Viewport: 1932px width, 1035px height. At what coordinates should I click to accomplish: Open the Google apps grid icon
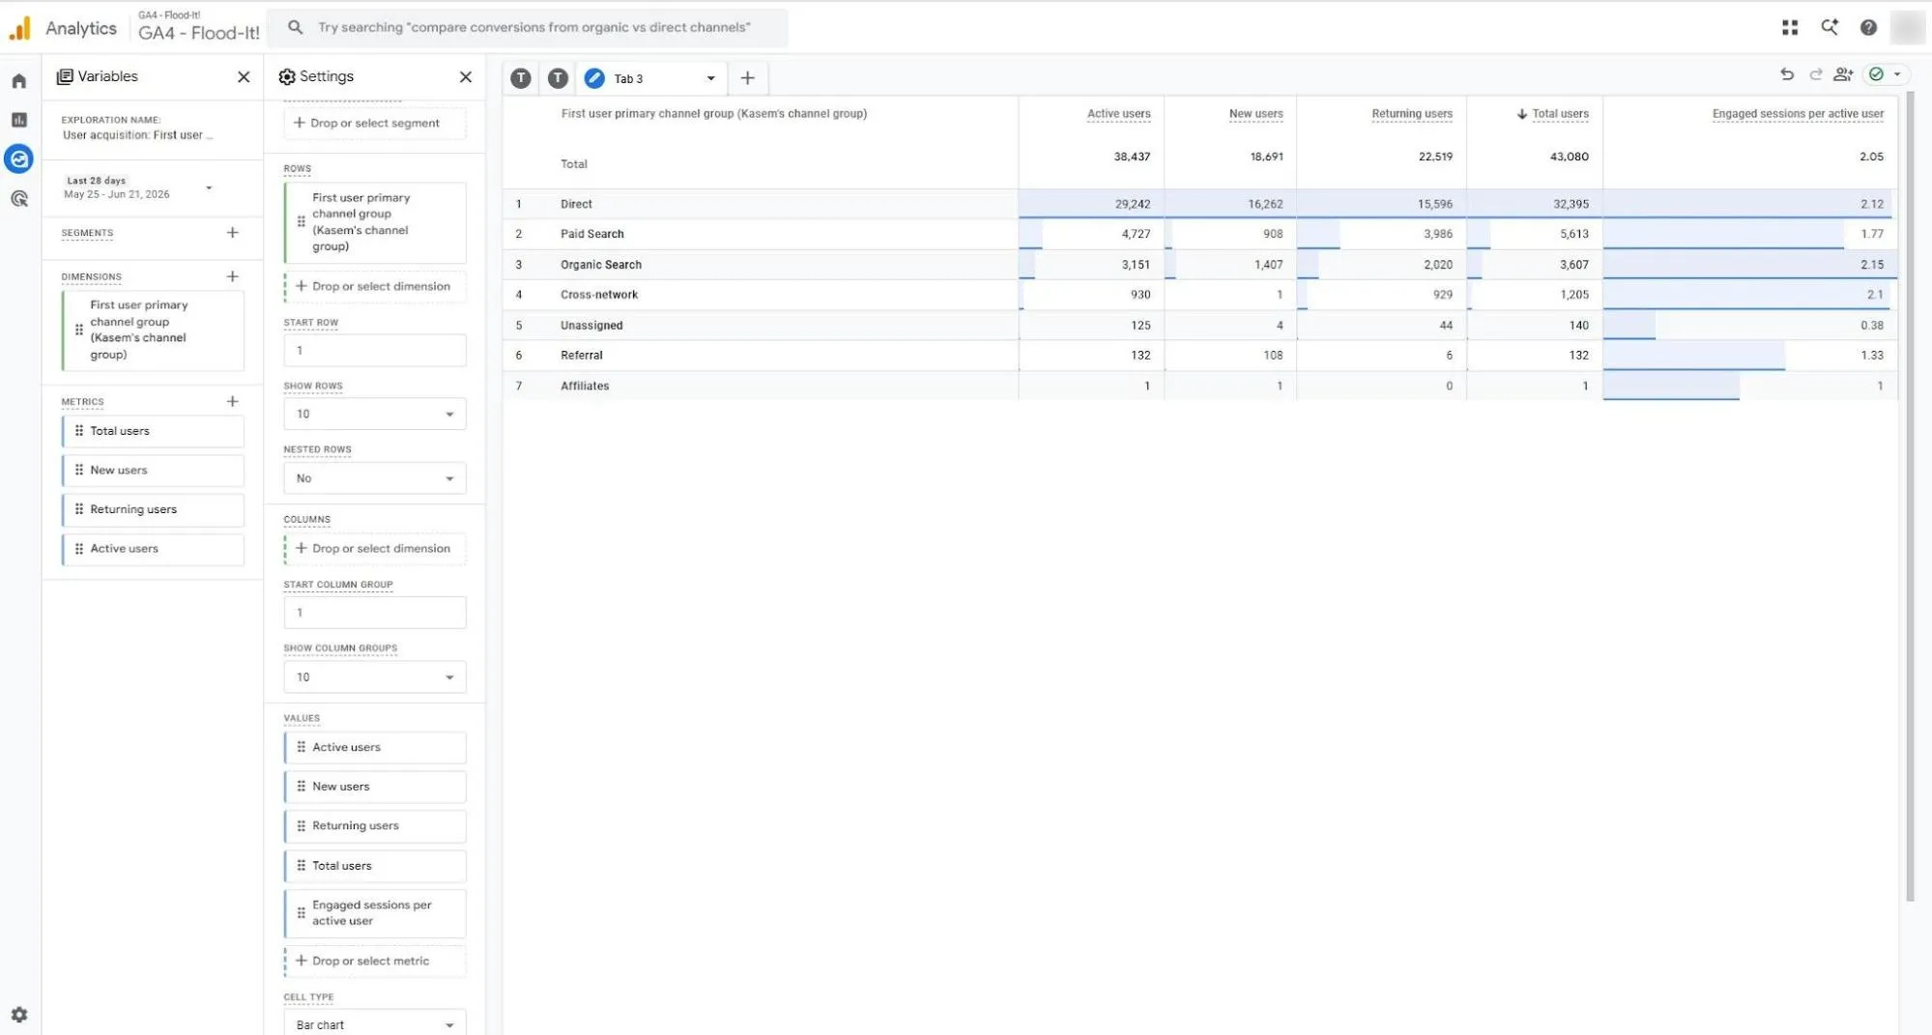click(1790, 28)
